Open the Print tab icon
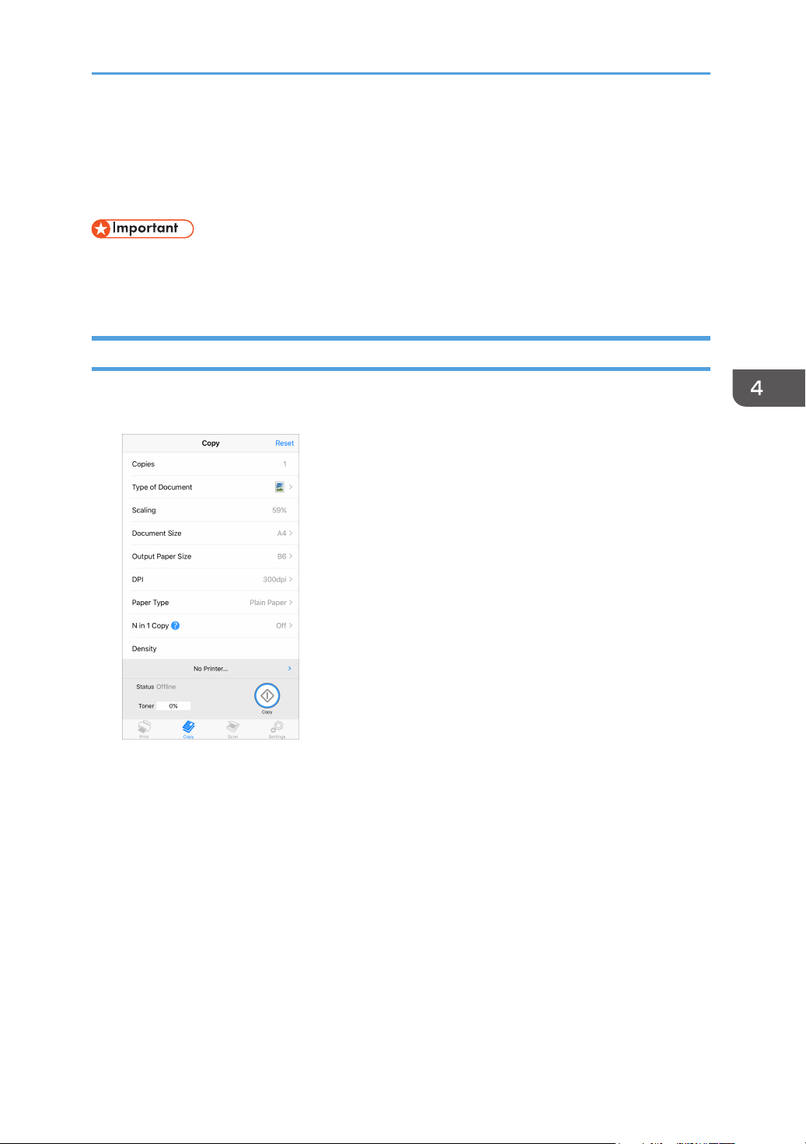 click(x=145, y=729)
